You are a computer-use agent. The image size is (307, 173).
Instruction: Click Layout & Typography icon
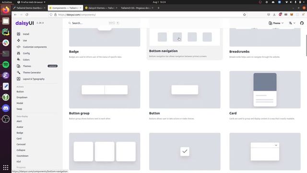tap(19, 79)
